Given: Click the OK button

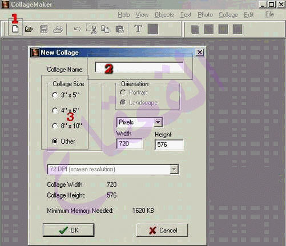Looking at the screenshot, I should [x=69, y=230].
